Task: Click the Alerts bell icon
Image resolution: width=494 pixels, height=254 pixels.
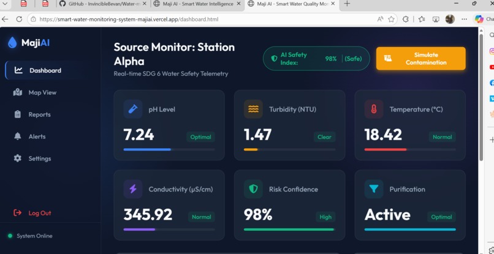Action: point(18,136)
